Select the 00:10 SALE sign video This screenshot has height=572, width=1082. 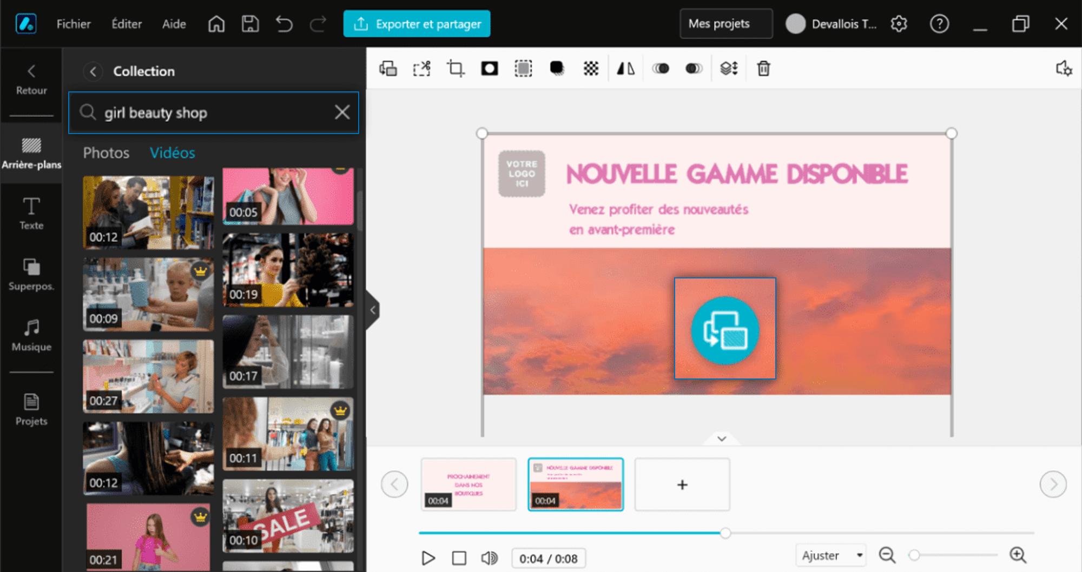(x=288, y=516)
